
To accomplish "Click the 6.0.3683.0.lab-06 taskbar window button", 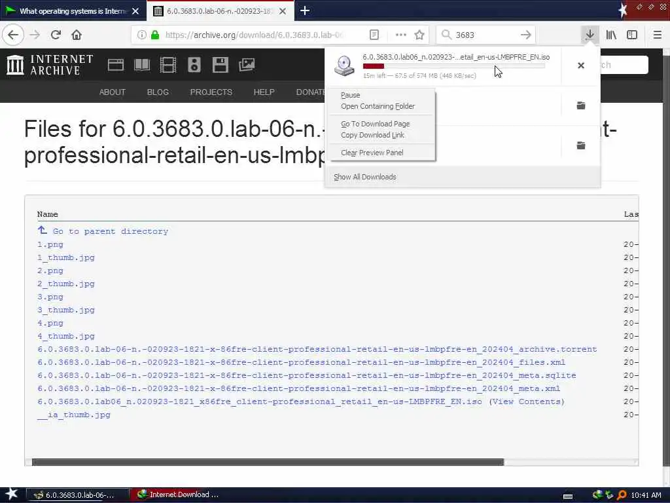I will (77, 495).
